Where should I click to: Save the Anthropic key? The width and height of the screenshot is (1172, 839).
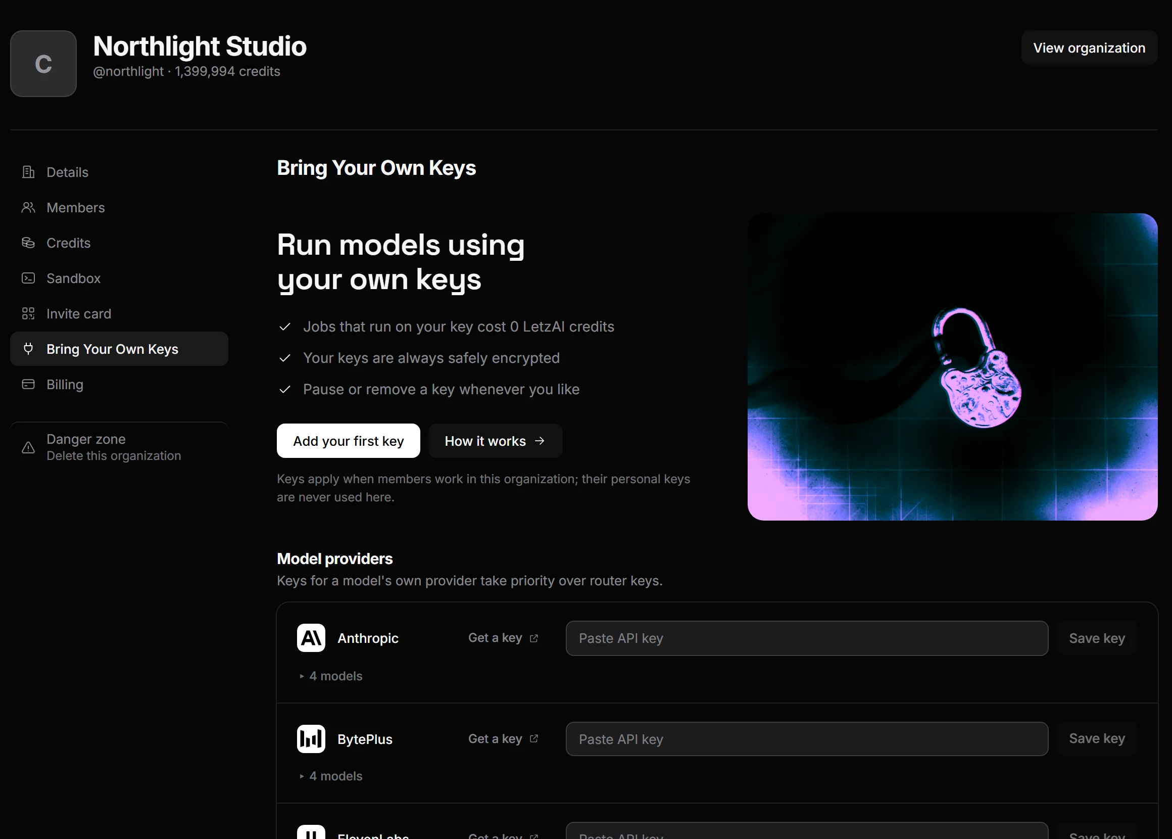tap(1097, 638)
